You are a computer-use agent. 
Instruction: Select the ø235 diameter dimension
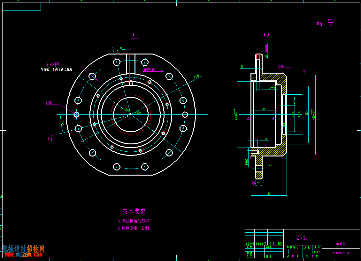tap(306, 114)
